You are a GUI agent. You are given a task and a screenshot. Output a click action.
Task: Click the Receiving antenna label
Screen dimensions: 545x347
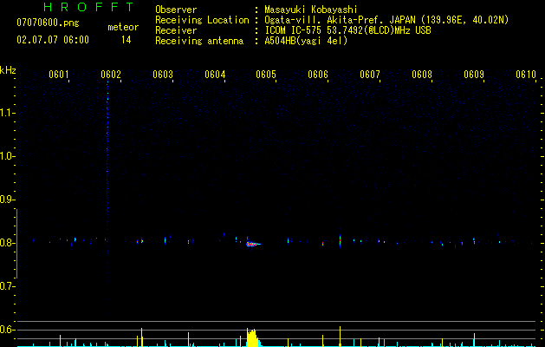pyautogui.click(x=199, y=41)
